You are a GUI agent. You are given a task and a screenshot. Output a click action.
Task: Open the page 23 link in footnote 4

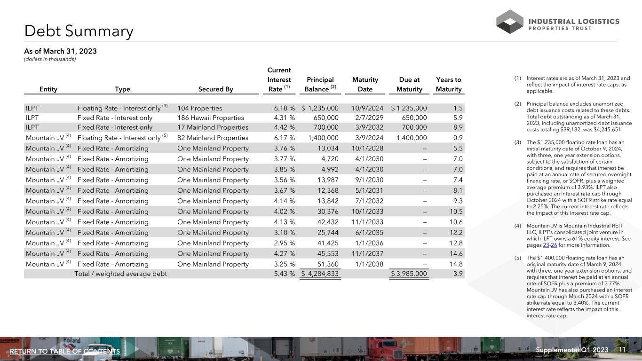(546, 244)
